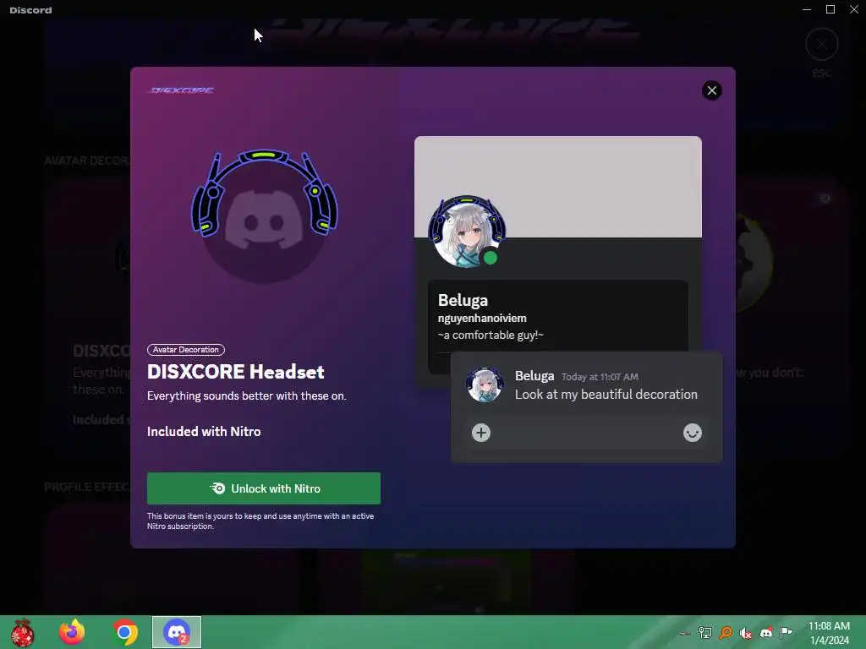
Task: Click the '~a comfortable guy!~' status text
Action: [x=491, y=335]
